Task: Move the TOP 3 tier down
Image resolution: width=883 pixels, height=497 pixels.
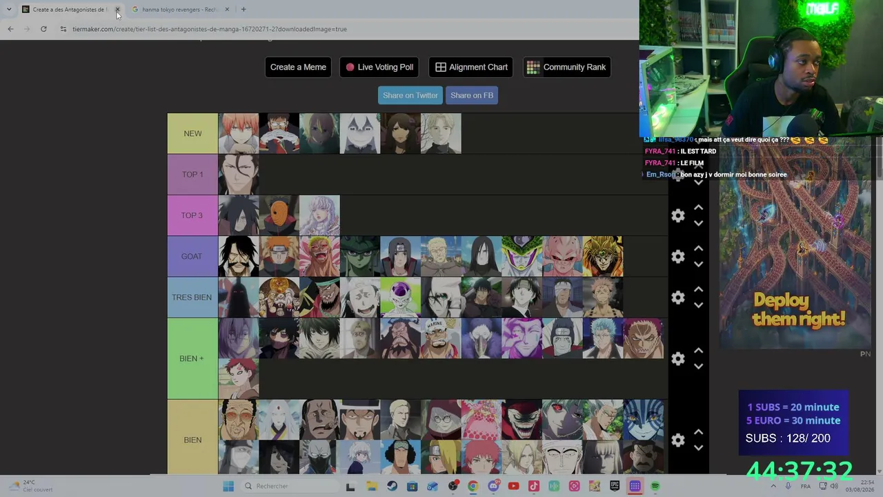Action: (x=698, y=223)
